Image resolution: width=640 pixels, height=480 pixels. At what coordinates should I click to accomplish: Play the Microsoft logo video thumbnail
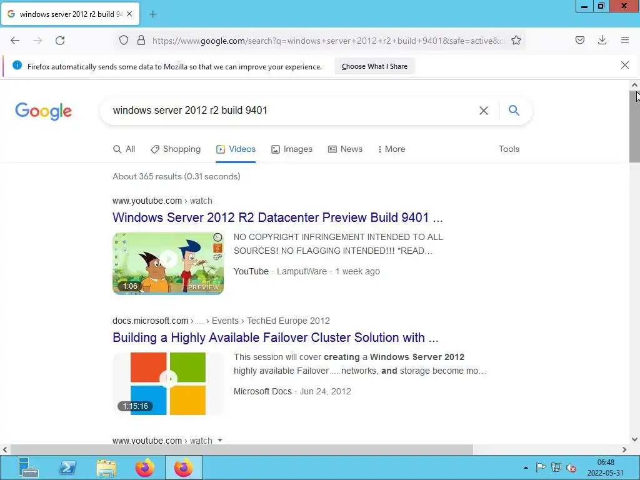tap(168, 384)
